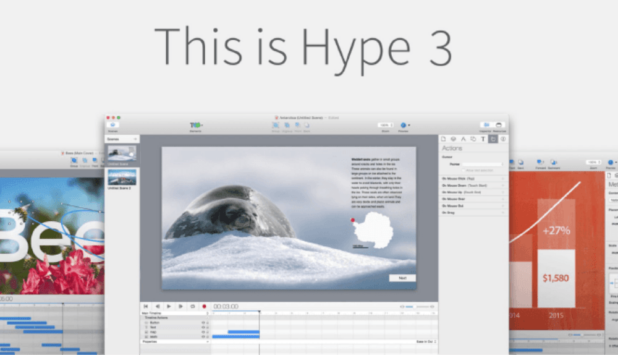This screenshot has width=618, height=355.
Task: Switch to the Typography inspector tab
Action: pyautogui.click(x=483, y=139)
